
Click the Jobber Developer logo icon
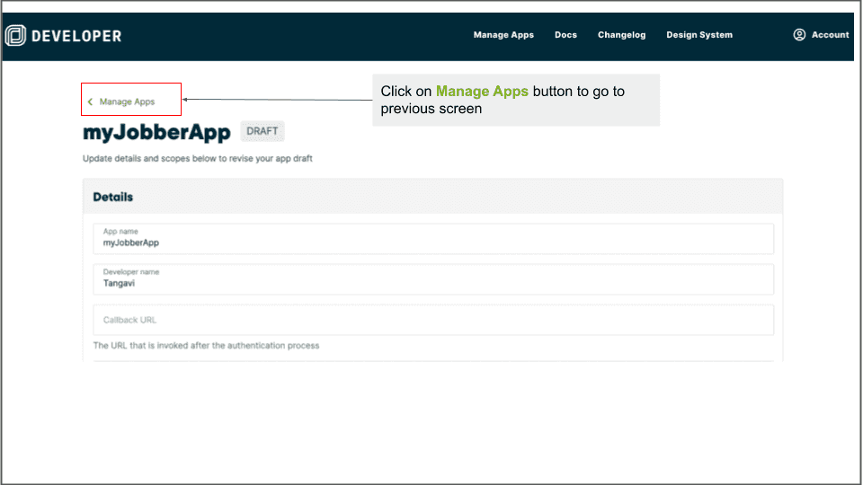15,36
